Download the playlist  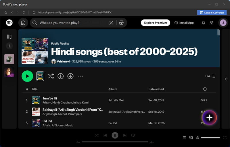[70, 76]
